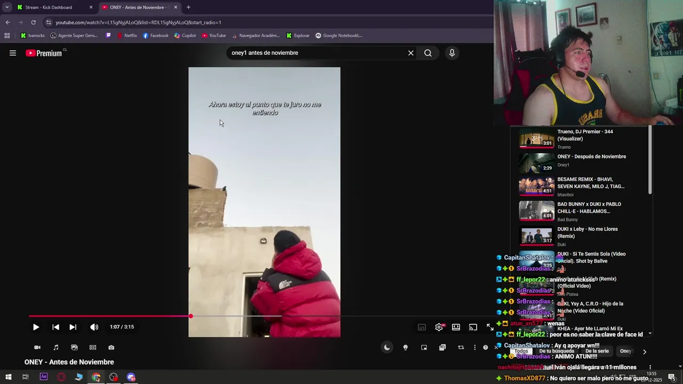
Task: Mute the video volume speaker icon
Action: point(94,327)
